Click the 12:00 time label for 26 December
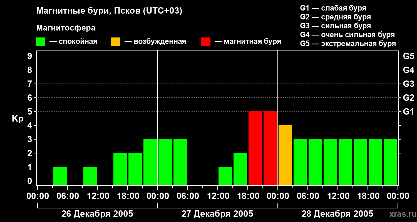The image size is (417, 222). click(98, 196)
